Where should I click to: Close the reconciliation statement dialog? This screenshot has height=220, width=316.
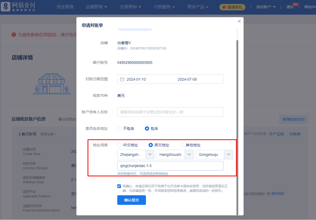(239, 21)
